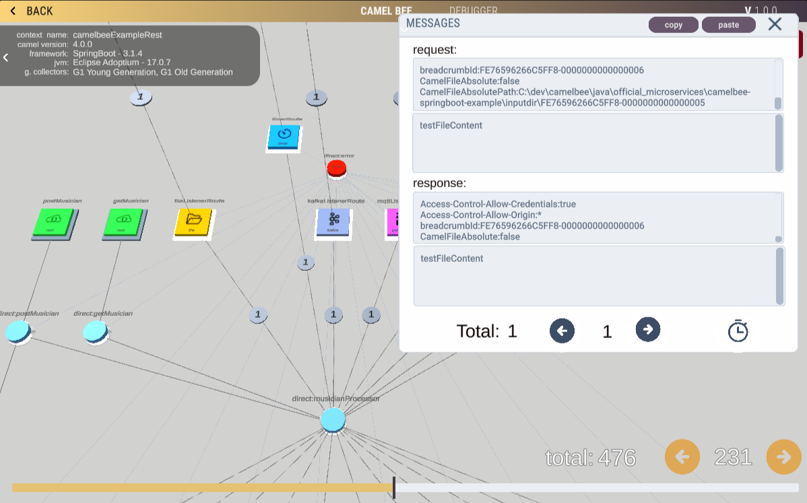Open the message timing stopwatch icon
The image size is (807, 503).
pos(738,331)
